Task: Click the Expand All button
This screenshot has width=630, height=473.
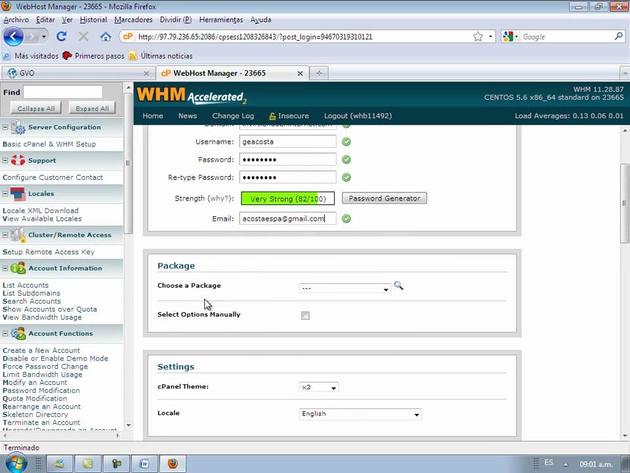Action: coord(92,108)
